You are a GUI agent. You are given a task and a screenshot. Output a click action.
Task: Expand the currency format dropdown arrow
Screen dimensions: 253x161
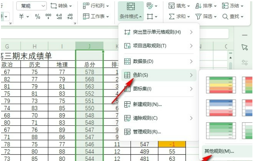28,16
